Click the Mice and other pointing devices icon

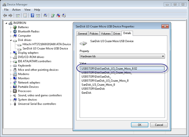tap(15, 70)
